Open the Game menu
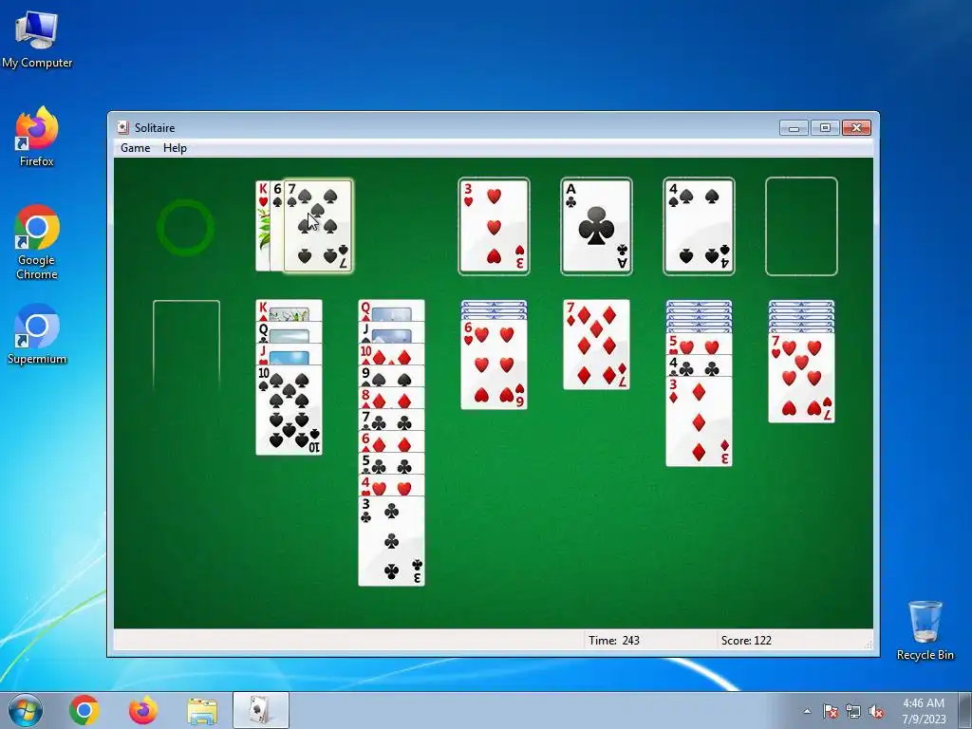The image size is (972, 729). click(135, 147)
